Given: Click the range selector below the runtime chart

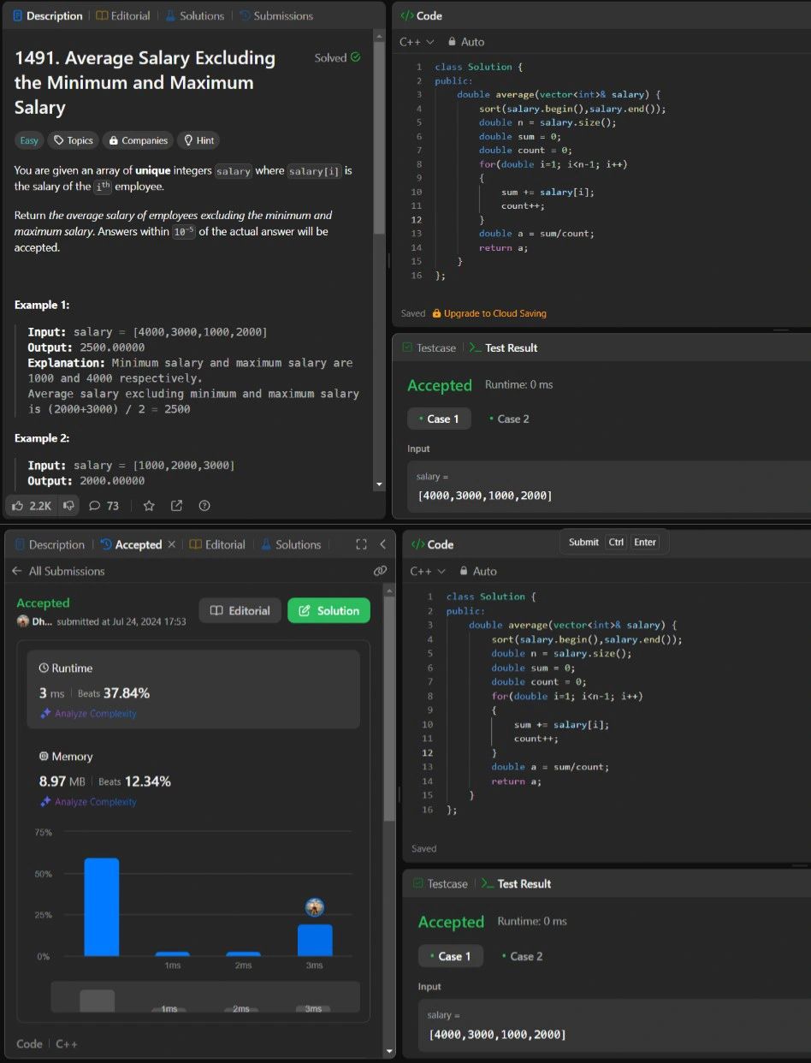Looking at the screenshot, I should 204,997.
